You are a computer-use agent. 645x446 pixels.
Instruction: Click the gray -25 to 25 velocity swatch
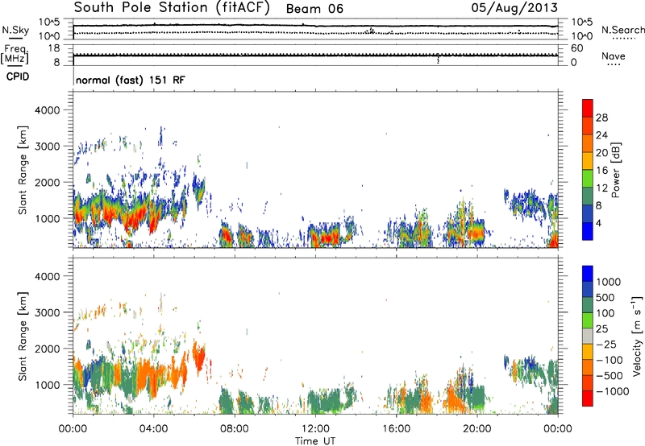588,336
